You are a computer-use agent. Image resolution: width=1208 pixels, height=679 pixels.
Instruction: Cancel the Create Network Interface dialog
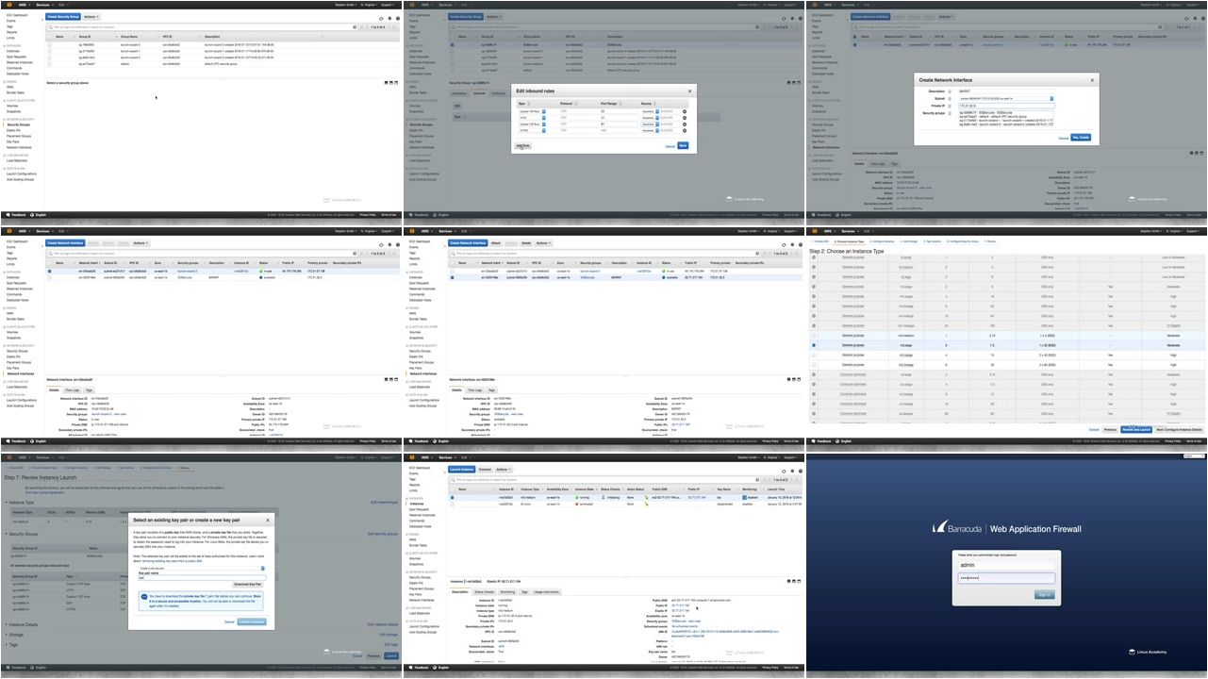point(1064,138)
